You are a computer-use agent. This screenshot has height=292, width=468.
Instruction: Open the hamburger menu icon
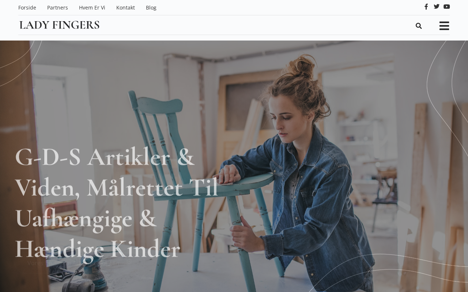(444, 26)
